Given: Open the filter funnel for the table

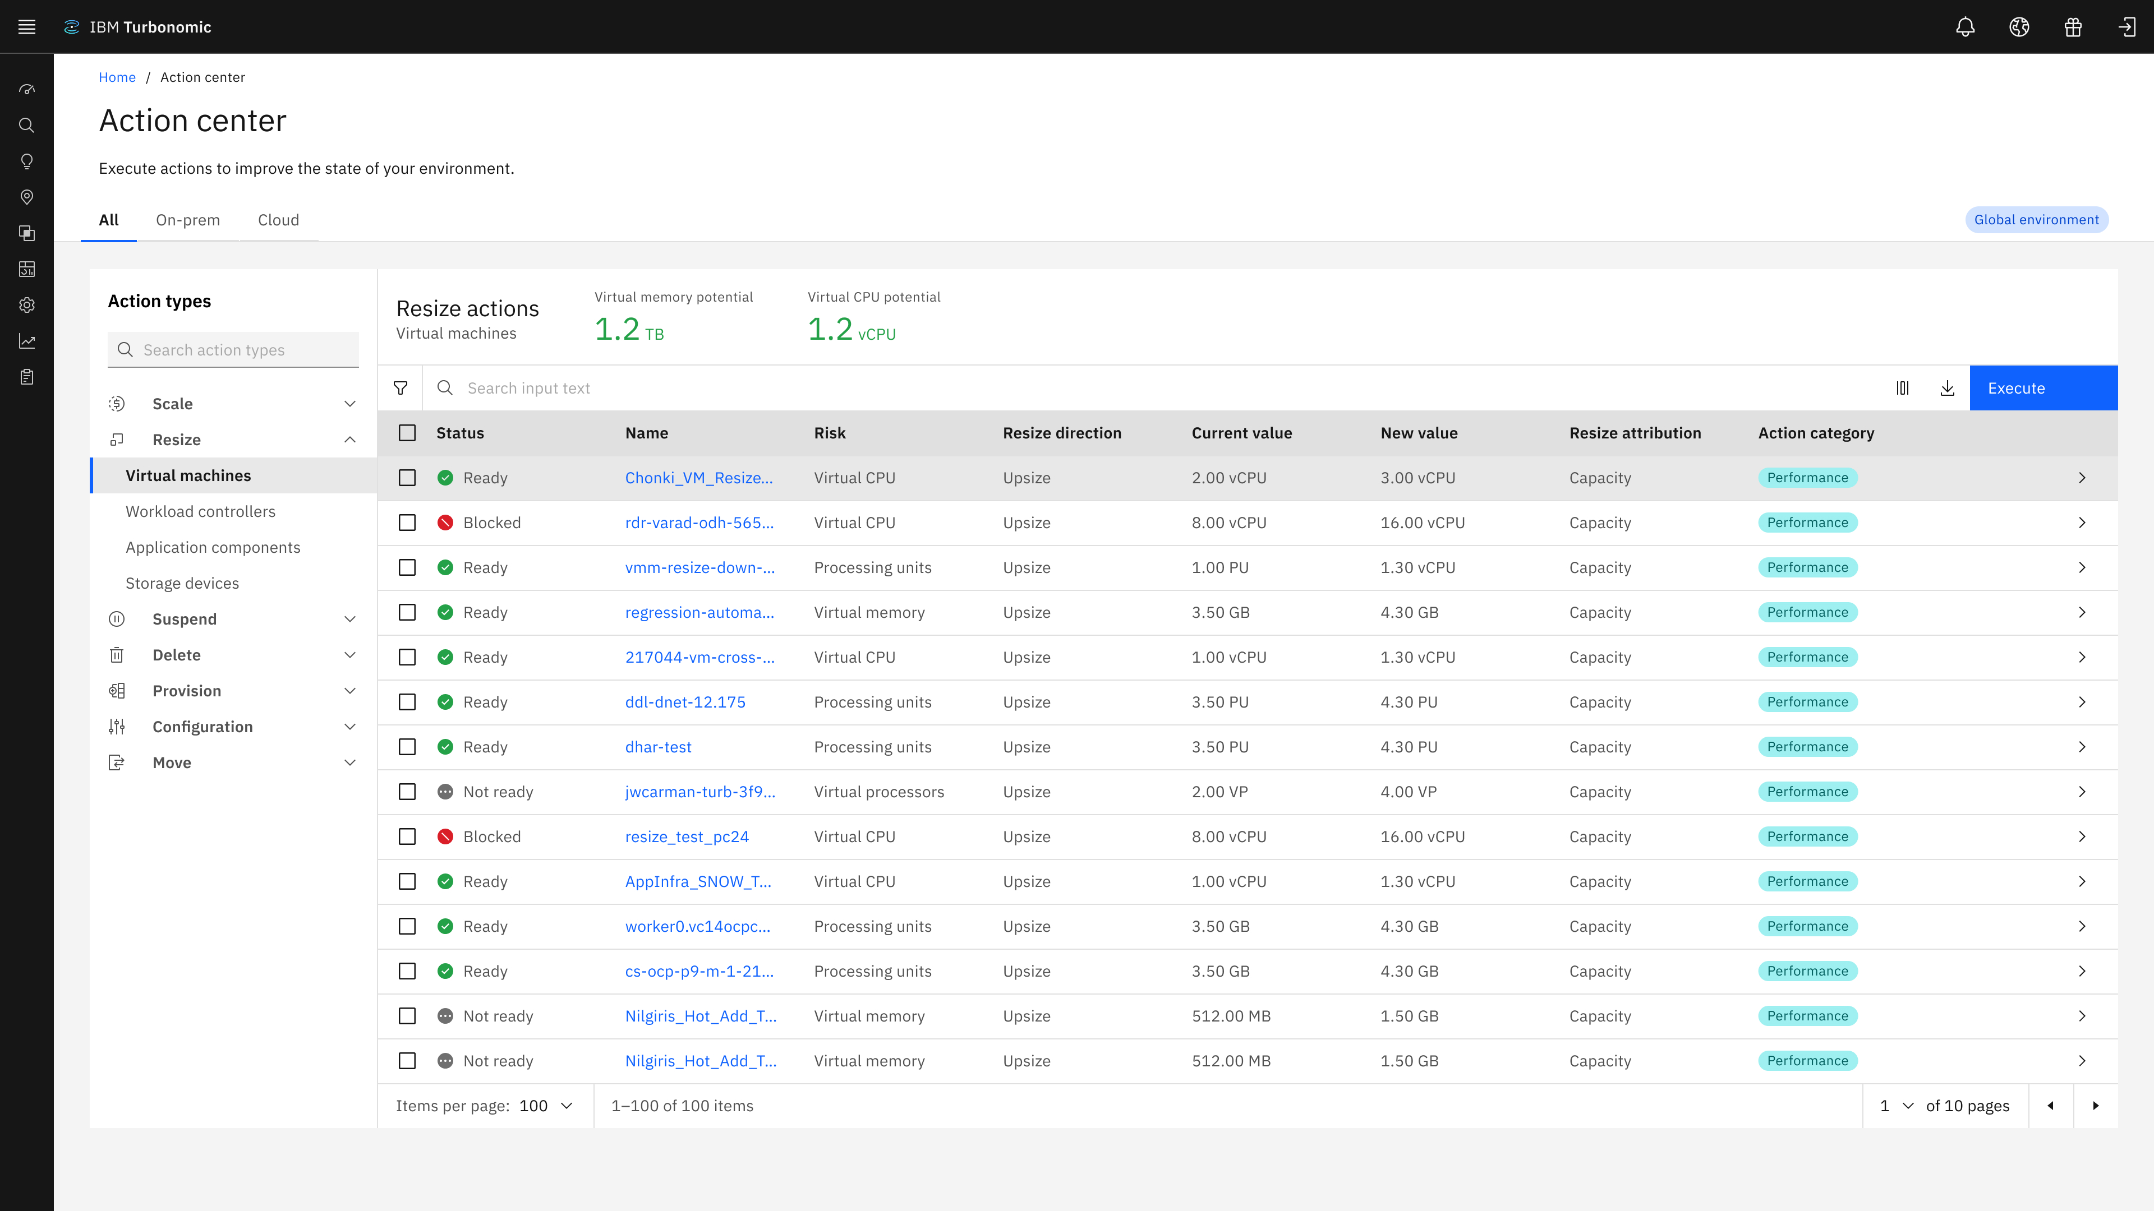Looking at the screenshot, I should 401,388.
